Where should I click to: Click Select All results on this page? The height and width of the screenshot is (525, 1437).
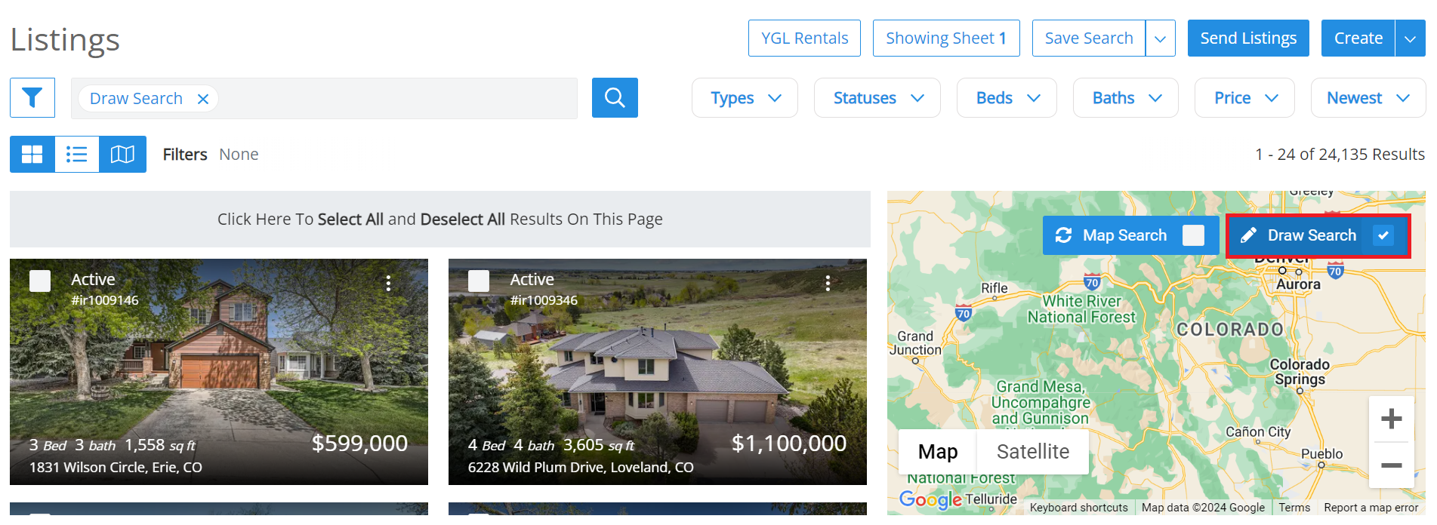[350, 219]
